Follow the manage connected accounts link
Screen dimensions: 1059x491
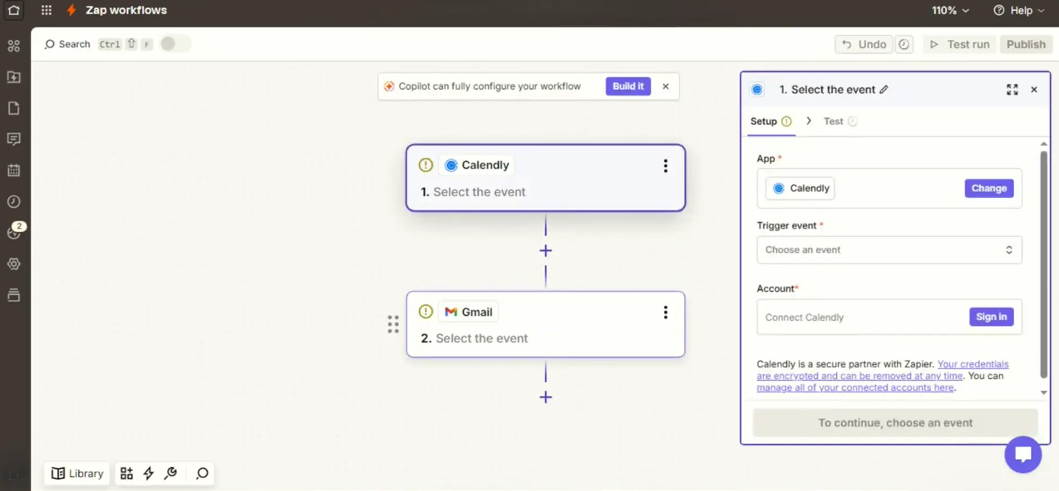point(855,388)
